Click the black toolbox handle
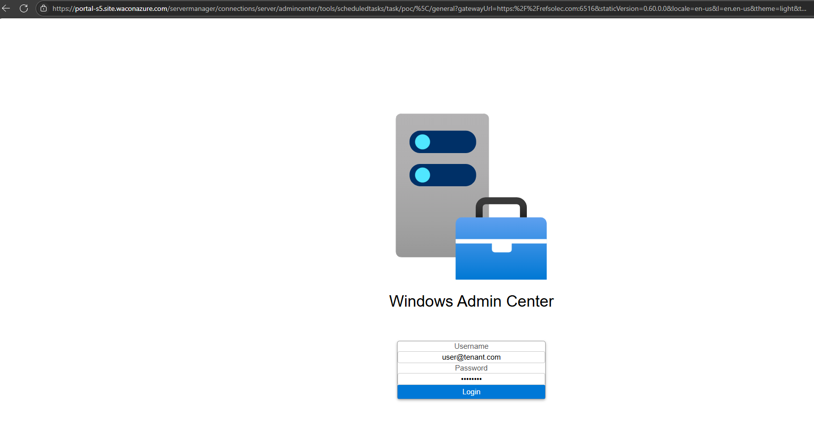 pos(501,202)
